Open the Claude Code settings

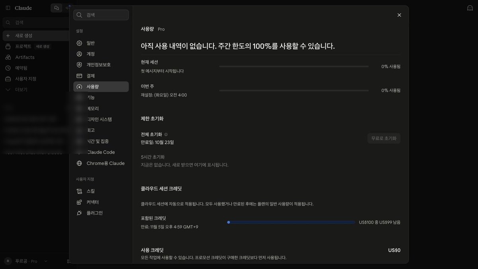coord(101,152)
